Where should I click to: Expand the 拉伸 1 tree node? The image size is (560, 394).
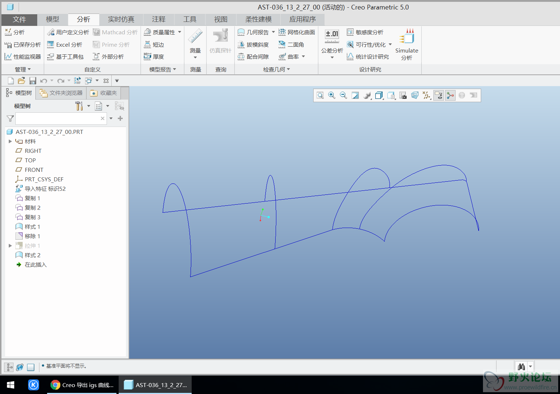point(10,246)
